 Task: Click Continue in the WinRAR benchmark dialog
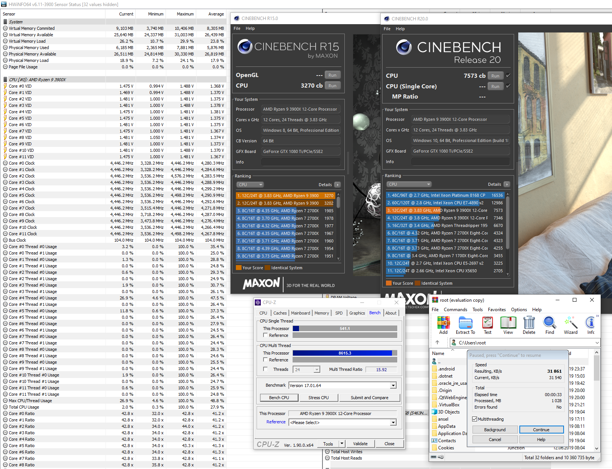pyautogui.click(x=541, y=430)
